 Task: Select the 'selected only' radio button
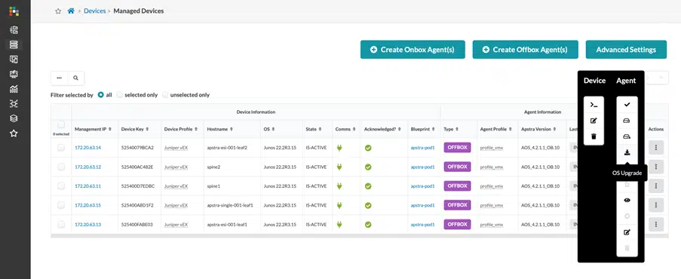(x=120, y=95)
